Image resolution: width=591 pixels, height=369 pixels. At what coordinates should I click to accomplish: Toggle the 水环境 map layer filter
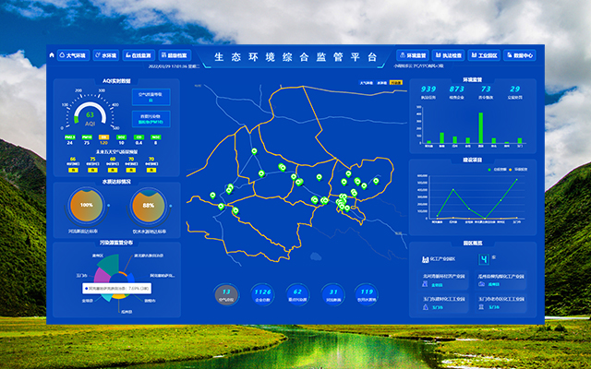(x=381, y=82)
